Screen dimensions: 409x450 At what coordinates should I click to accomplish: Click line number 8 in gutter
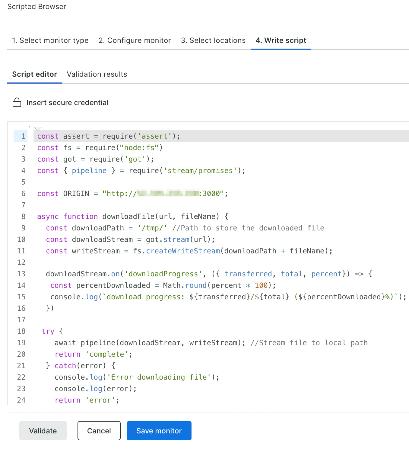(x=23, y=217)
